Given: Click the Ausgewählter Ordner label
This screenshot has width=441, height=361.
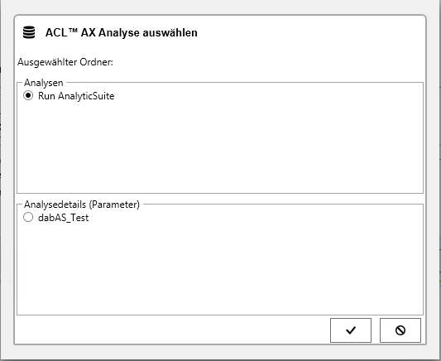Looking at the screenshot, I should pos(65,62).
